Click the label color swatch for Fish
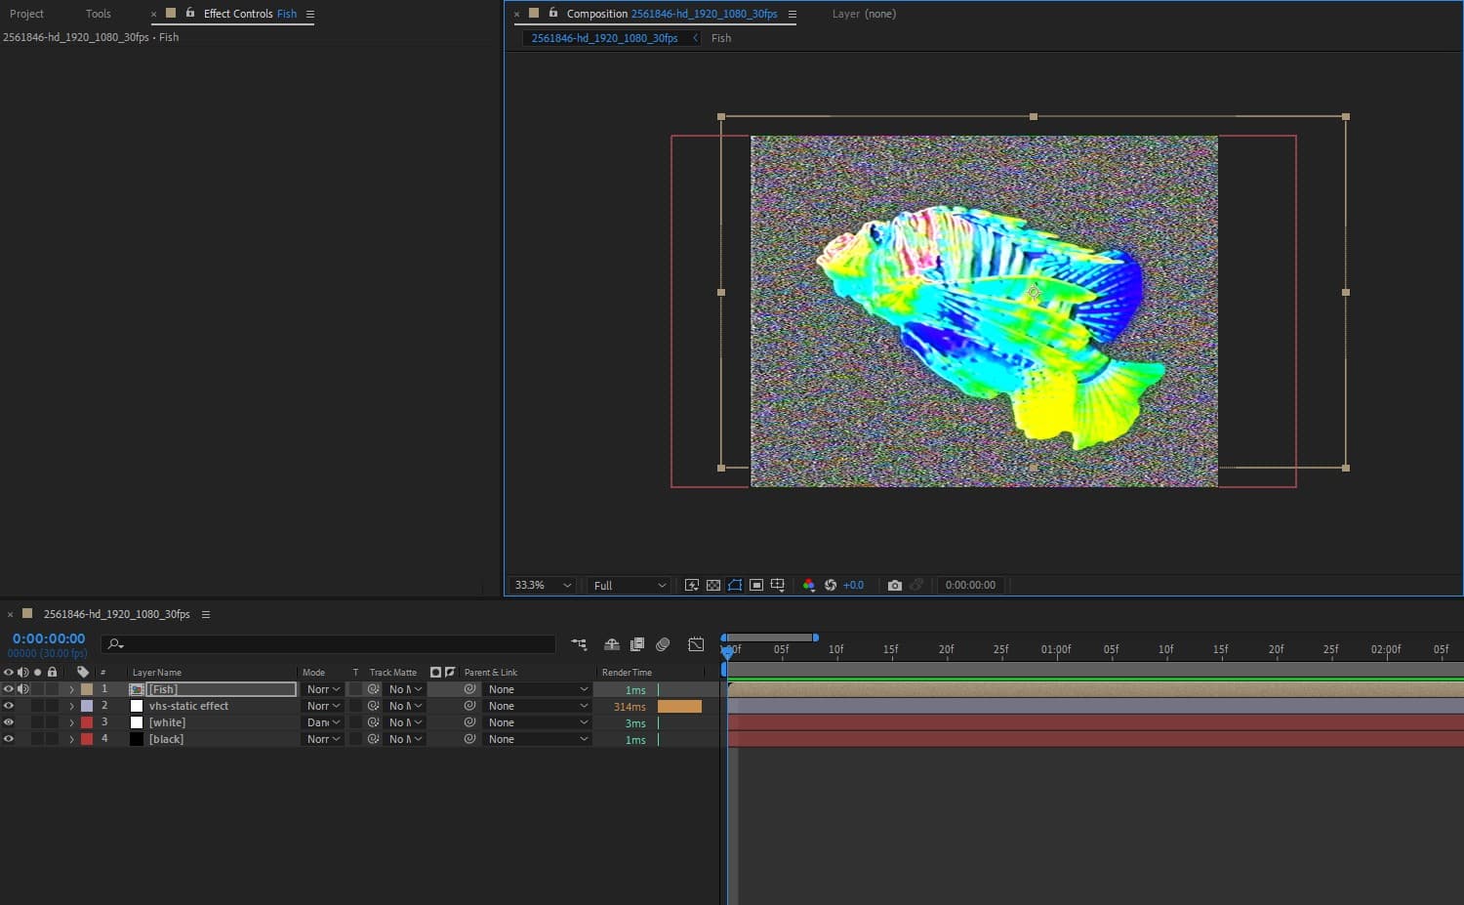This screenshot has width=1464, height=905. (87, 689)
